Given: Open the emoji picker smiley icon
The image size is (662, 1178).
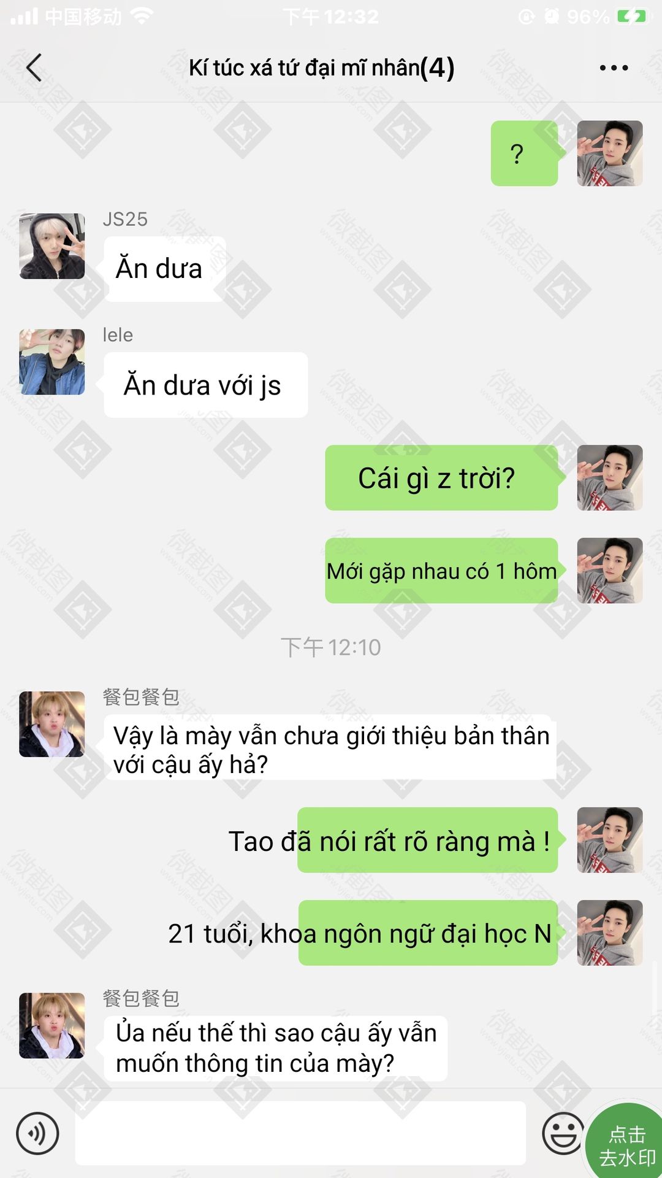Looking at the screenshot, I should [563, 1133].
